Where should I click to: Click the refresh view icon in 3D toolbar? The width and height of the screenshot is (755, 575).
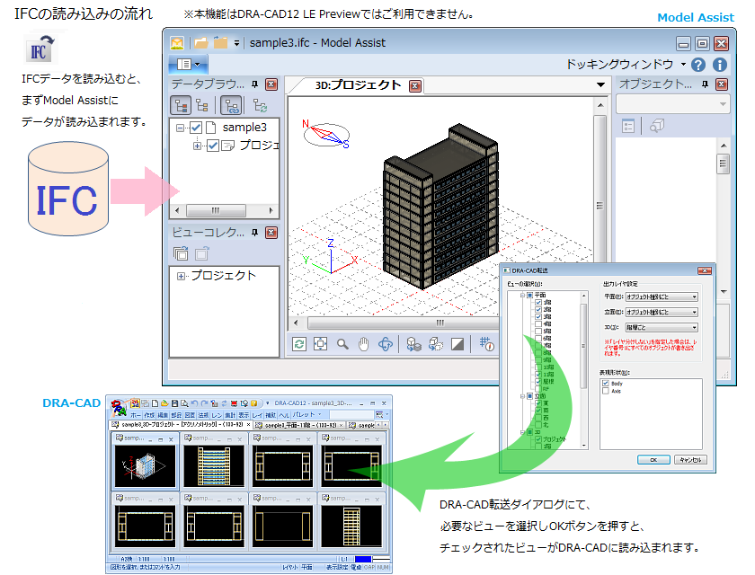point(299,344)
